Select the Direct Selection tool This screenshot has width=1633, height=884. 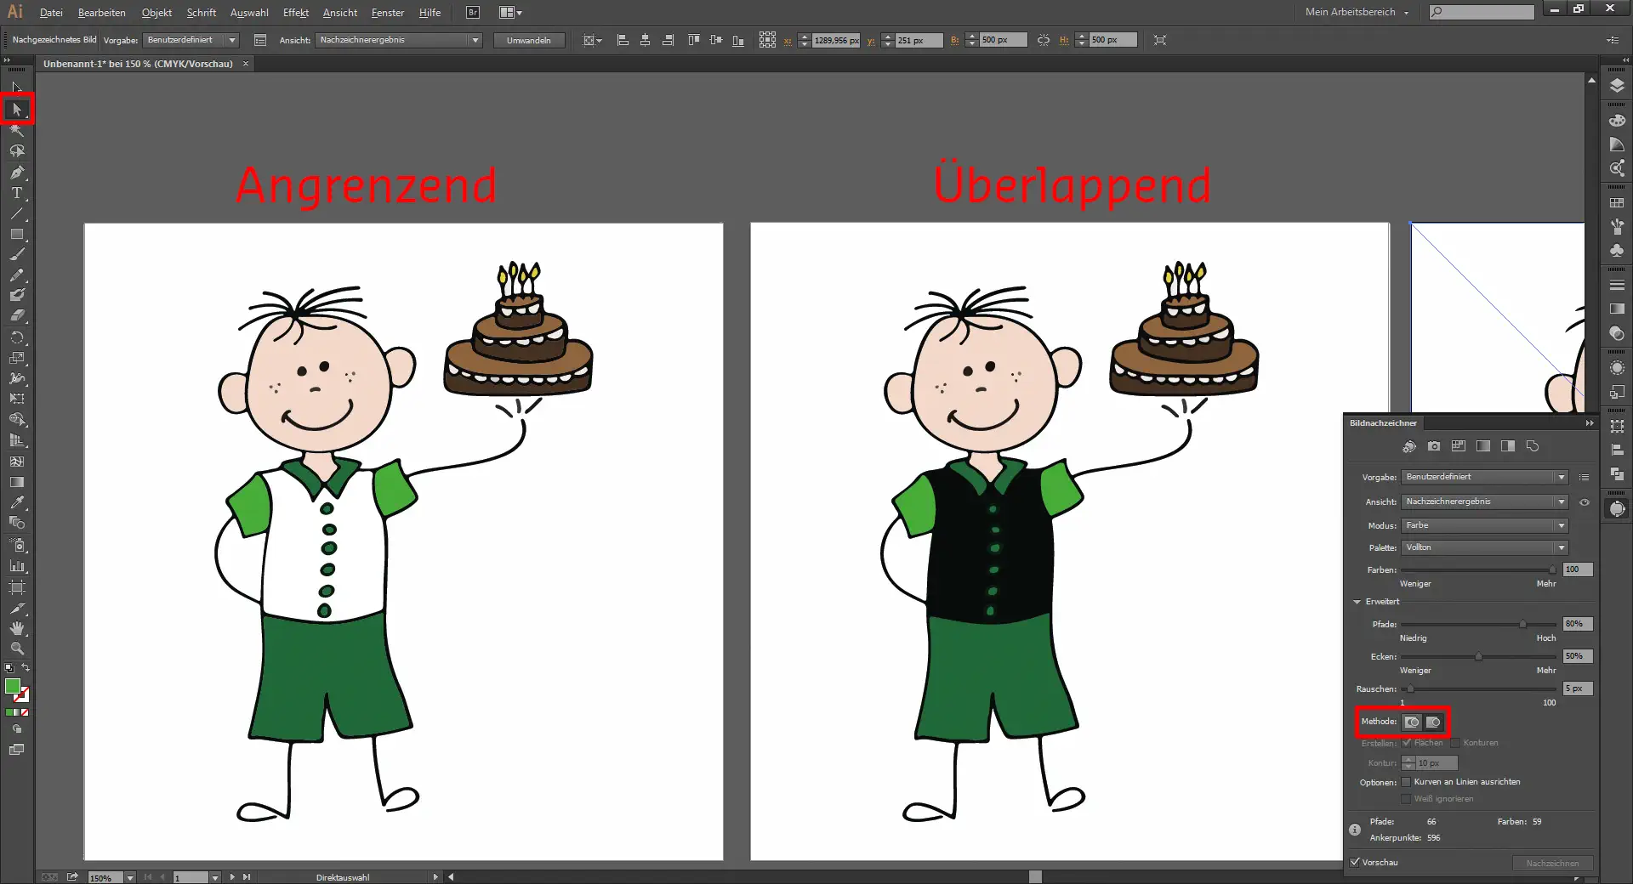(17, 109)
